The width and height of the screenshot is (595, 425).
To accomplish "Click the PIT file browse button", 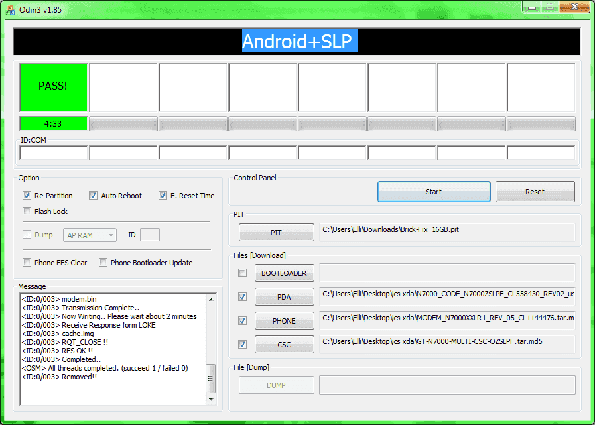I will [x=276, y=233].
